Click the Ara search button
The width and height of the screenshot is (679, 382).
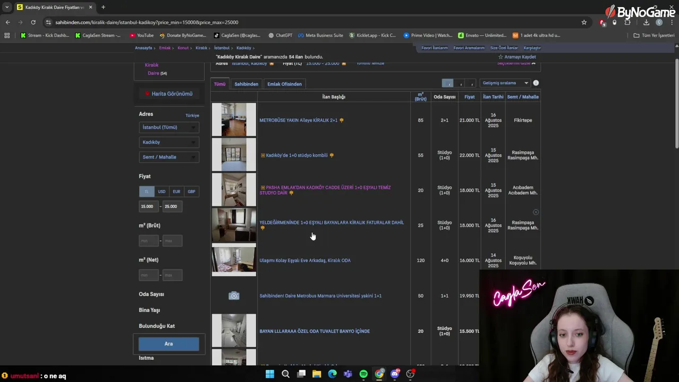click(x=169, y=344)
